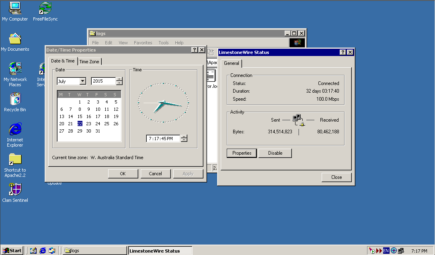Click time spinner arrows beside 7:17:45 PM
This screenshot has width=435, height=255.
click(x=184, y=138)
